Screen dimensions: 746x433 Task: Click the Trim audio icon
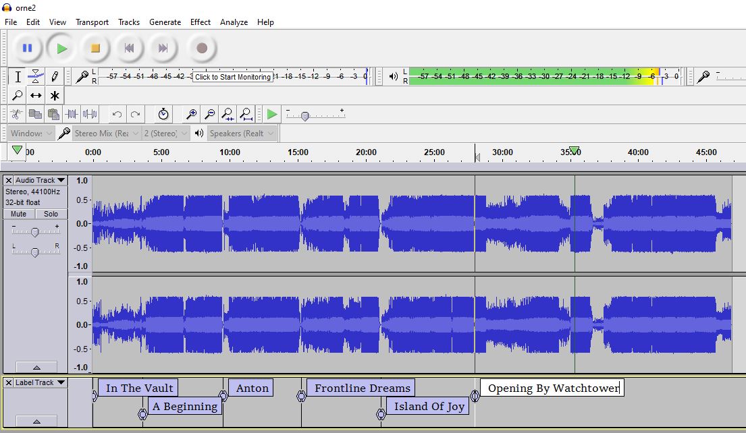pos(72,114)
